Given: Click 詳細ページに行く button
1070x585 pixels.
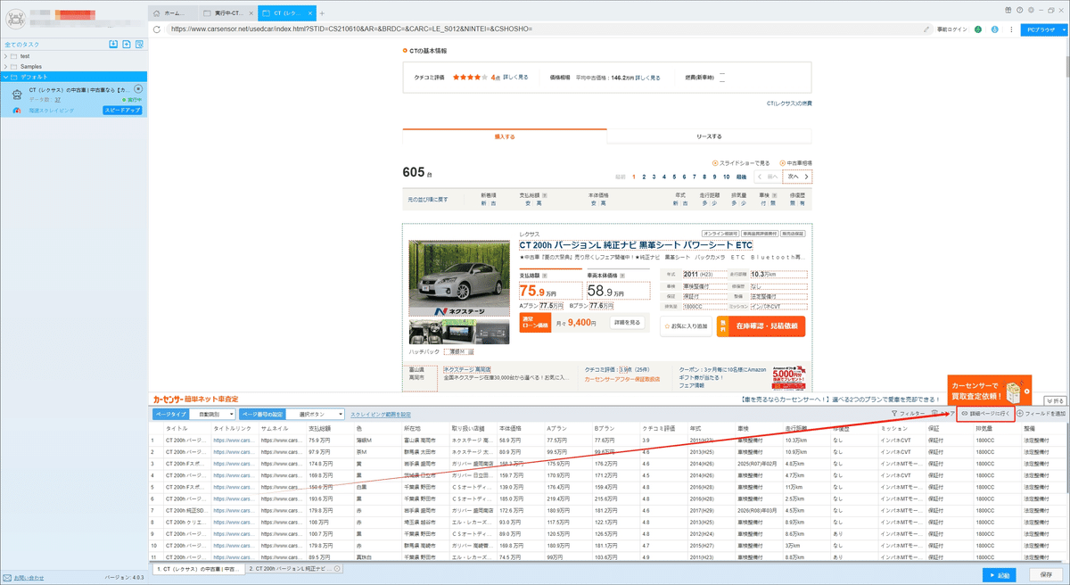Looking at the screenshot, I should [985, 414].
